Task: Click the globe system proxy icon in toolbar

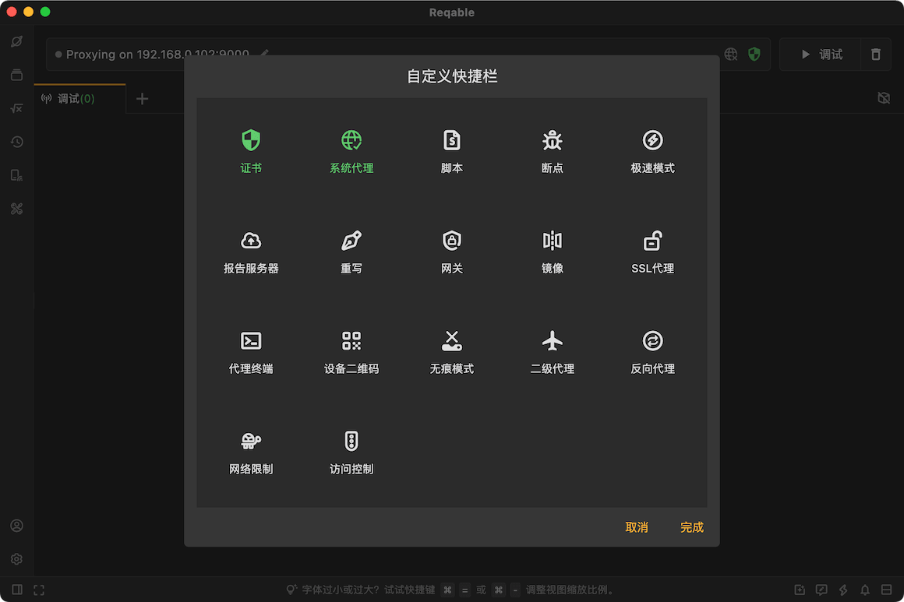Action: coord(730,55)
